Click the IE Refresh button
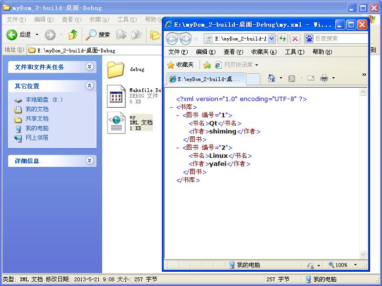The width and height of the screenshot is (382, 286). [283, 39]
